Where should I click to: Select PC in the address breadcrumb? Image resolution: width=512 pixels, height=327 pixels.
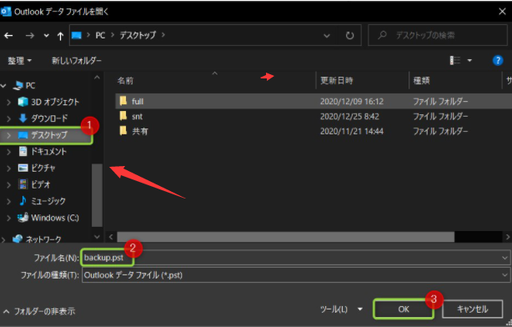click(x=100, y=35)
